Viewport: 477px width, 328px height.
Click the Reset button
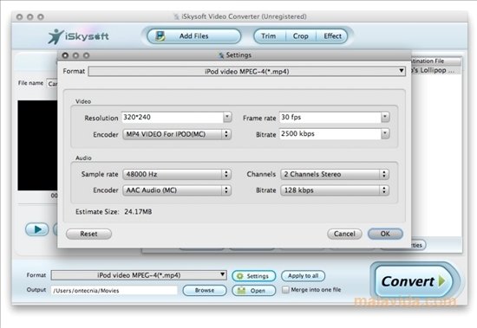pos(88,234)
